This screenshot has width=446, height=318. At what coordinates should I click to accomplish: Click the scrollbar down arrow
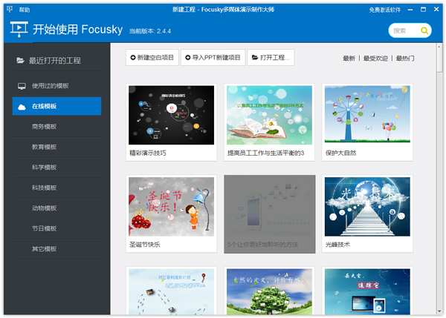coord(439,311)
